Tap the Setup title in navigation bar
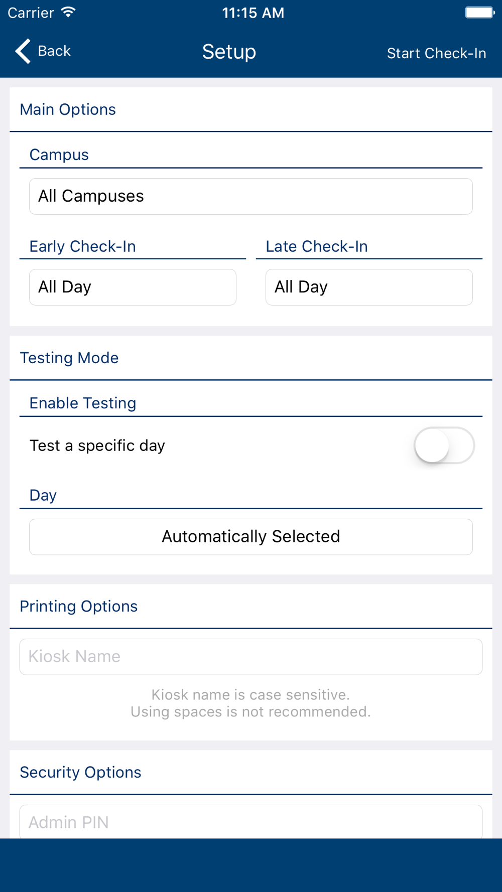 click(229, 52)
